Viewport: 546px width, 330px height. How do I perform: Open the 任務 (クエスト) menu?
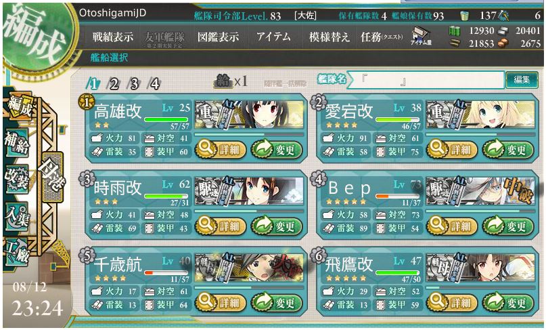pyautogui.click(x=382, y=37)
